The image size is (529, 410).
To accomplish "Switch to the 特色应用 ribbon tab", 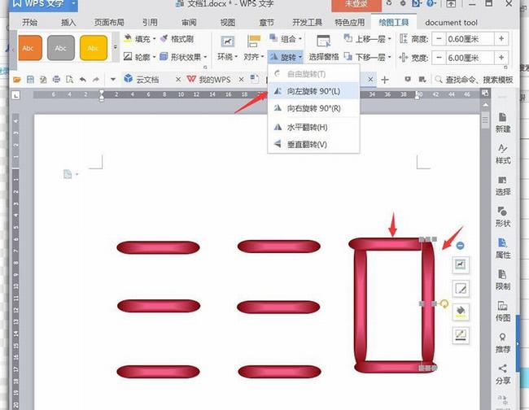I will (x=350, y=22).
